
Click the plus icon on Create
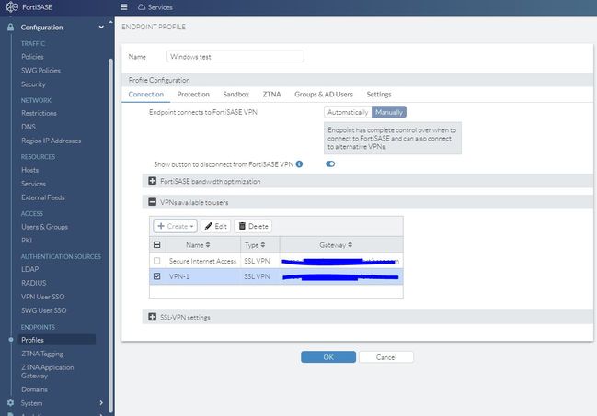(161, 226)
